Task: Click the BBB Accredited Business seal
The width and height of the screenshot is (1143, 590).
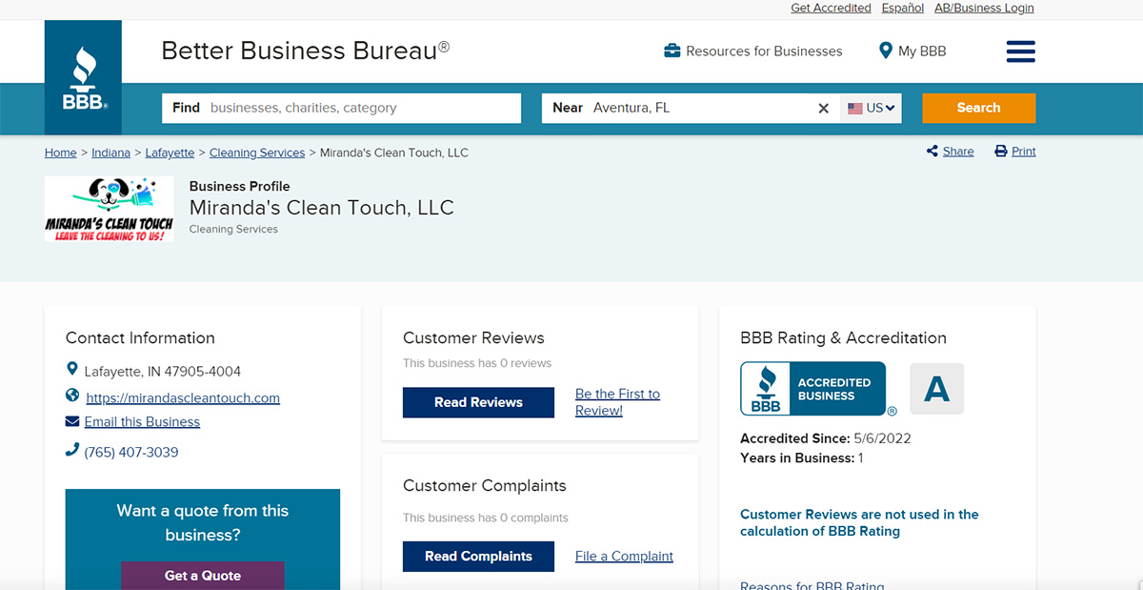Action: pyautogui.click(x=813, y=389)
